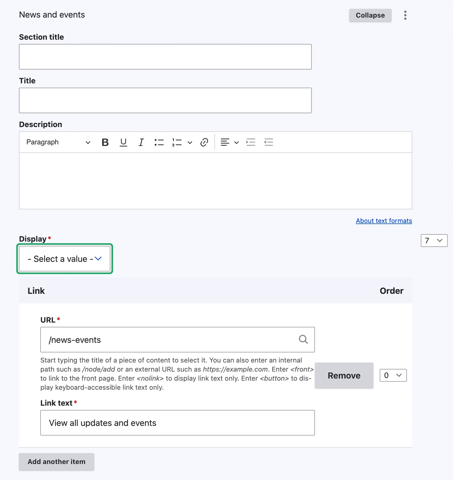Decrease indent in the Description editor
This screenshot has height=480, width=456.
[269, 142]
